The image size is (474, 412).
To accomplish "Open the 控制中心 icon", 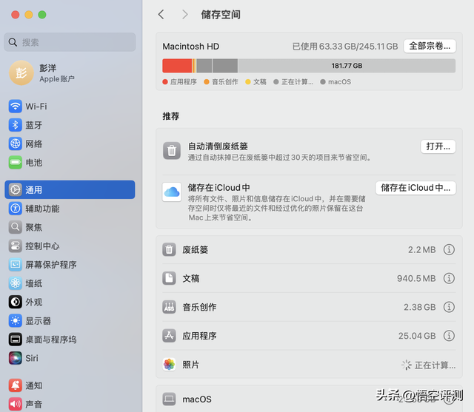I will pos(15,246).
